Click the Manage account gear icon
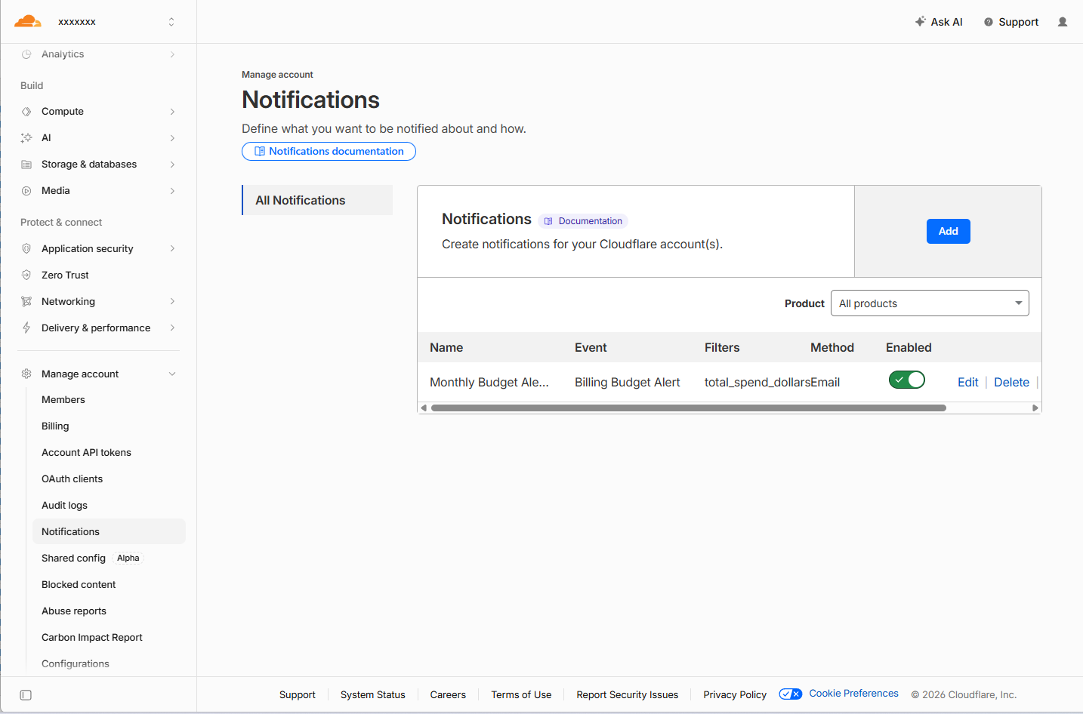1083x714 pixels. coord(26,374)
